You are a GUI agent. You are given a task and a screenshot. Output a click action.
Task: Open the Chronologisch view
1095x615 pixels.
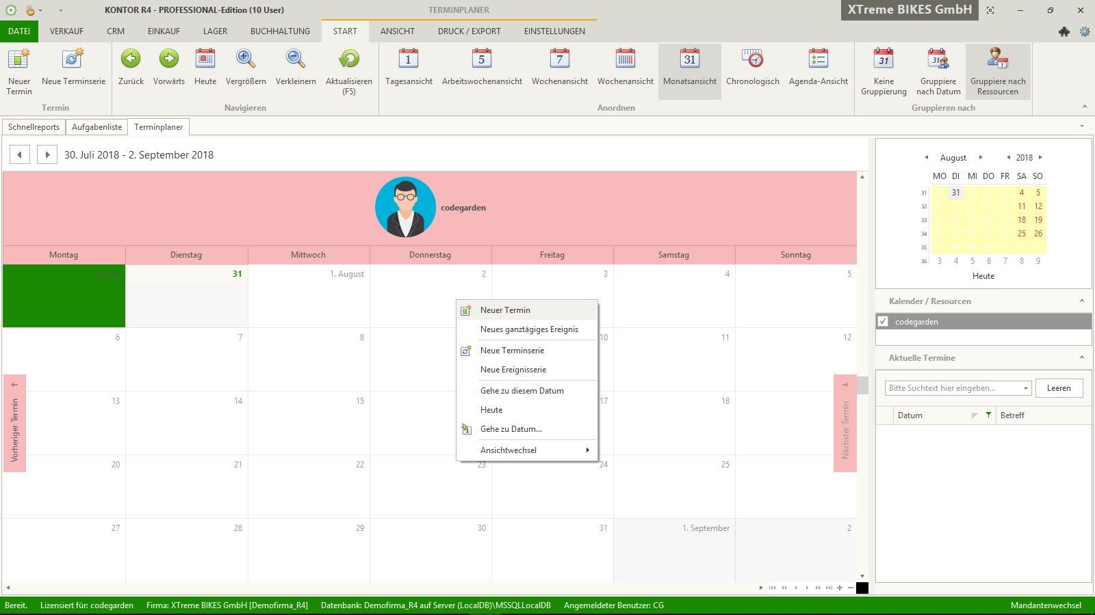[752, 59]
